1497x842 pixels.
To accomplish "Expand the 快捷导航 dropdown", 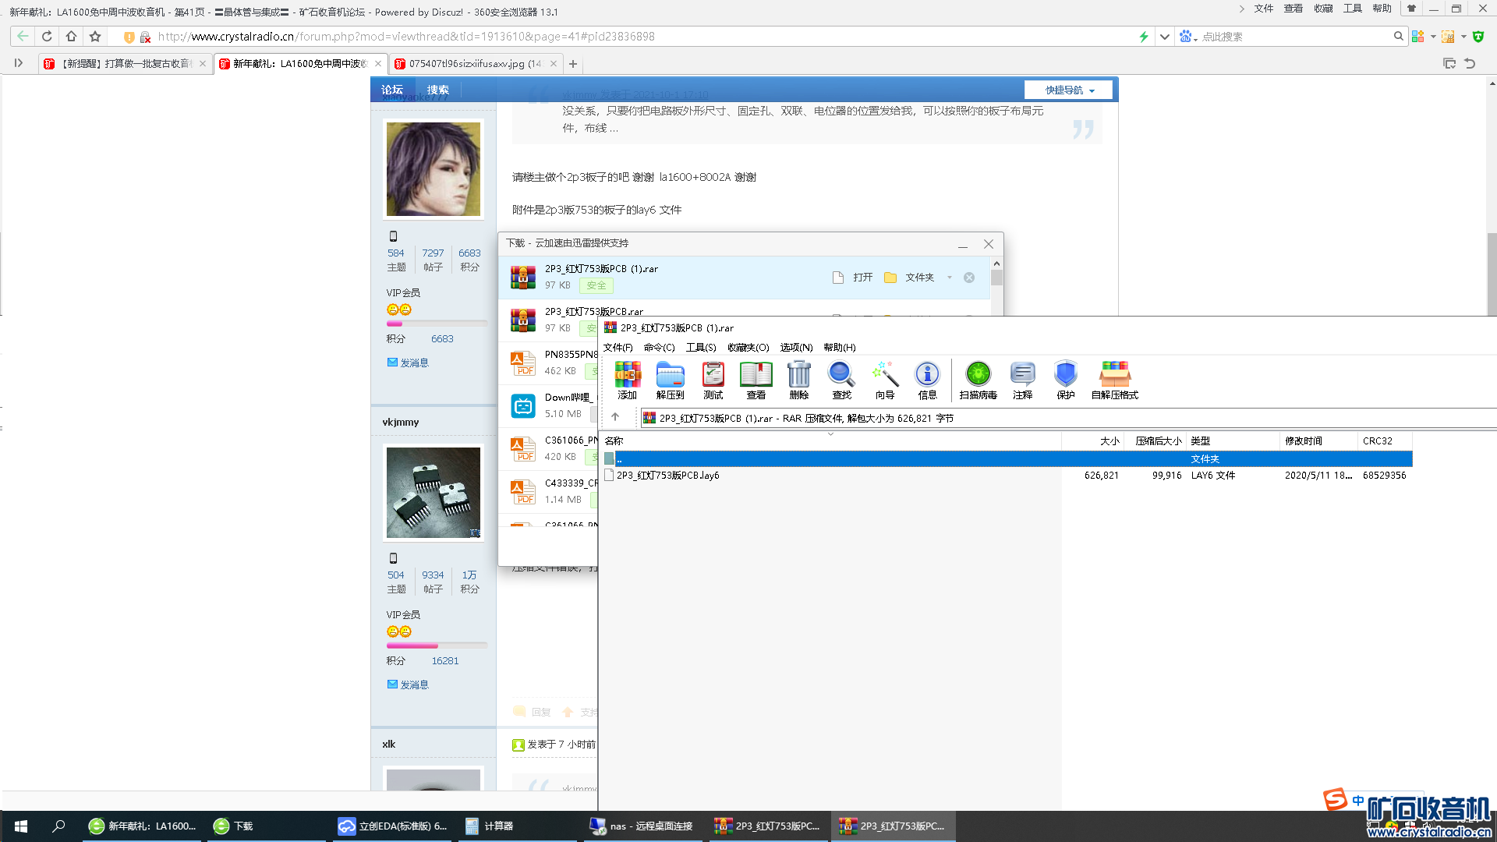I will pos(1069,90).
